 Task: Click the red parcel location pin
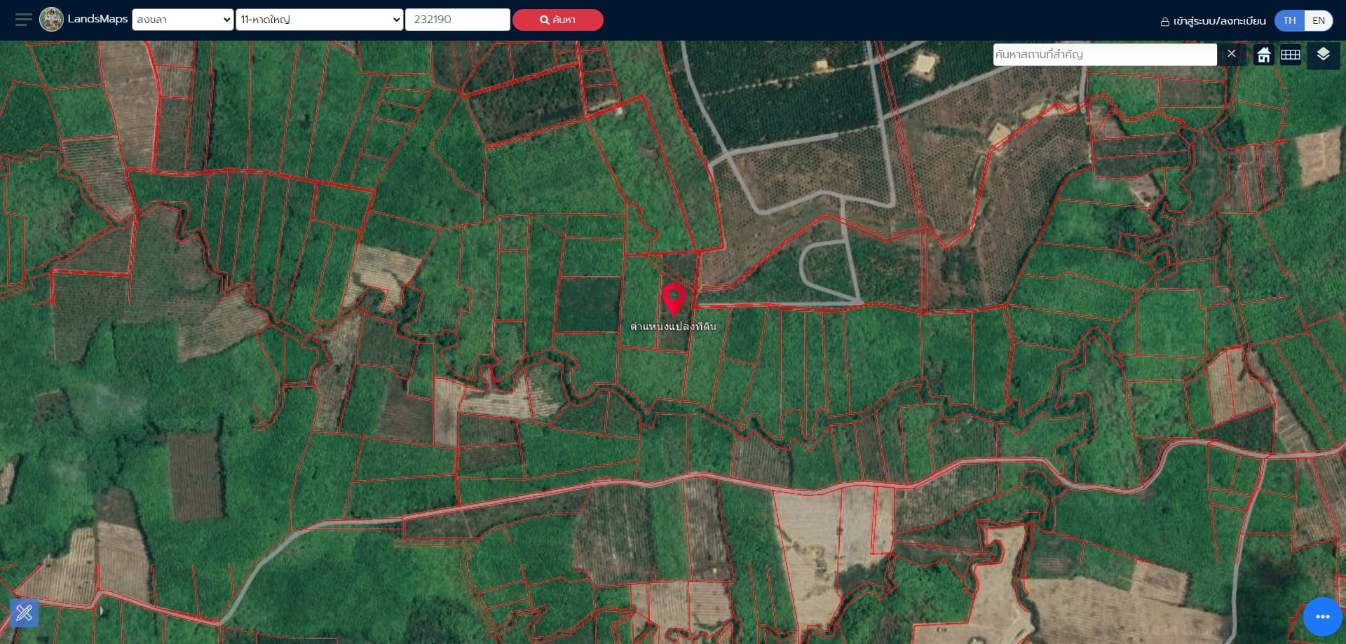tap(674, 299)
